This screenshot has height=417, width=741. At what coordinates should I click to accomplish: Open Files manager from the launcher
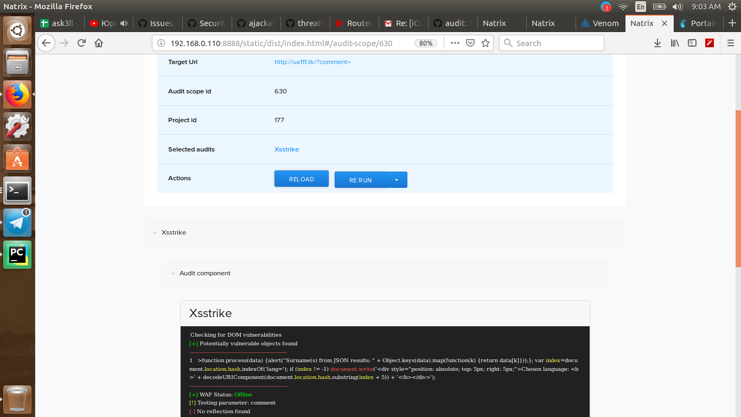18,62
